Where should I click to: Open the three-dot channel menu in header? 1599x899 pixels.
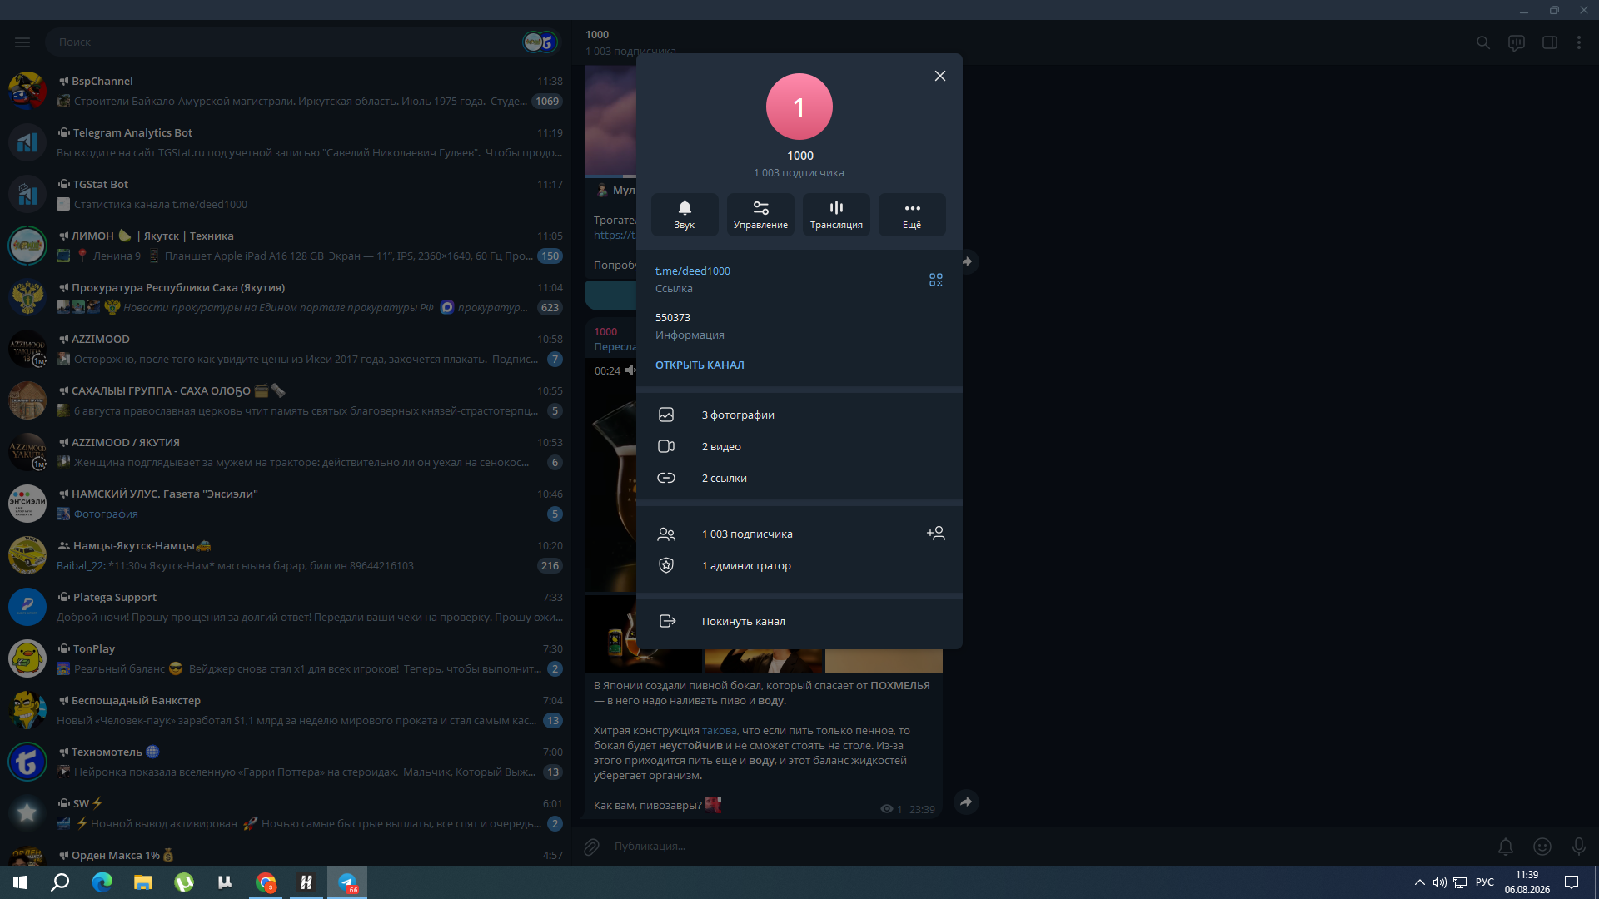point(1579,42)
